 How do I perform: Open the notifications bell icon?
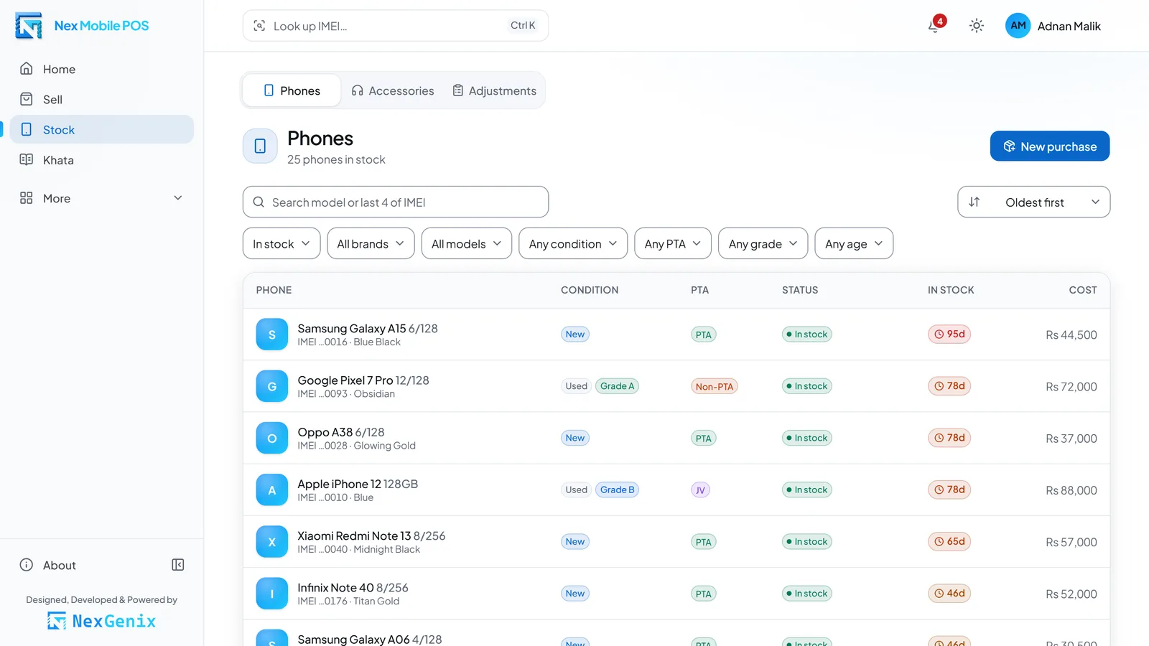pyautogui.click(x=934, y=26)
